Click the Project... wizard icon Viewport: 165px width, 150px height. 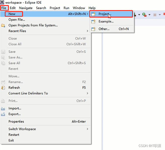93,14
